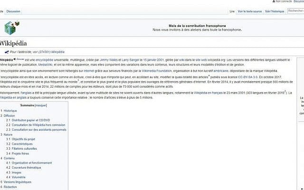Jump to section 1 Historique

tap(9, 111)
